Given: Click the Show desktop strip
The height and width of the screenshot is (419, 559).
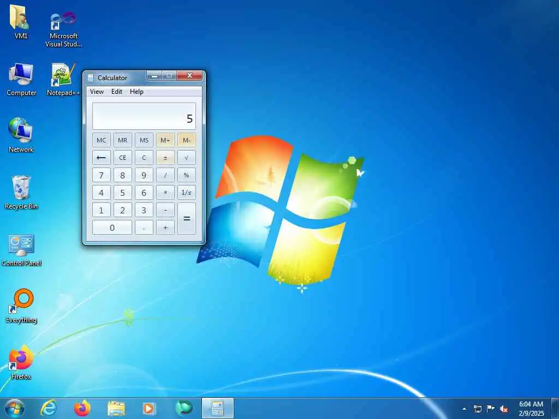Looking at the screenshot, I should (x=555, y=409).
